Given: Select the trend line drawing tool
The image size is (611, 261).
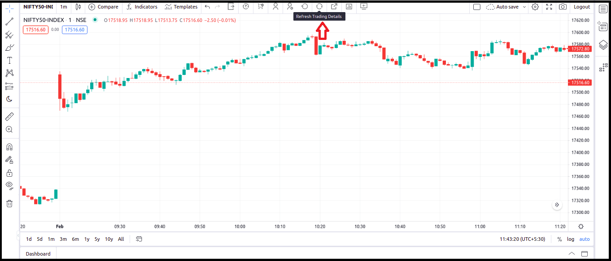Looking at the screenshot, I should [9, 21].
